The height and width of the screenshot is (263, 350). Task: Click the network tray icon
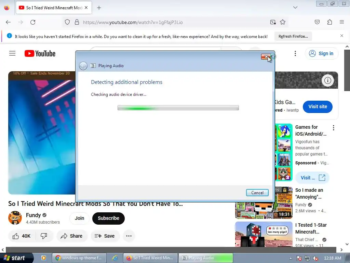(x=307, y=258)
